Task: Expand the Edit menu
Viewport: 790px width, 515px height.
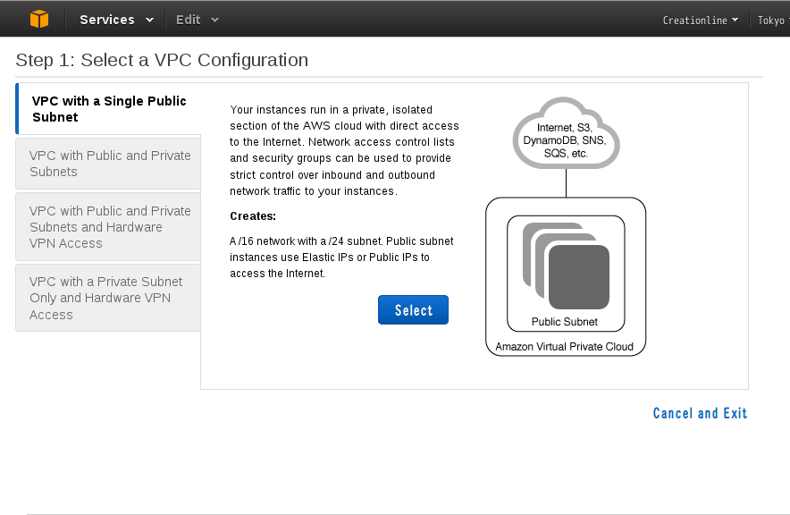Action: [x=197, y=20]
